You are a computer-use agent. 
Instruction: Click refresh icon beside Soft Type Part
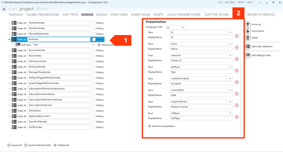pos(99,45)
